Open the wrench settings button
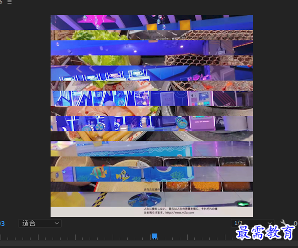 click(283, 223)
